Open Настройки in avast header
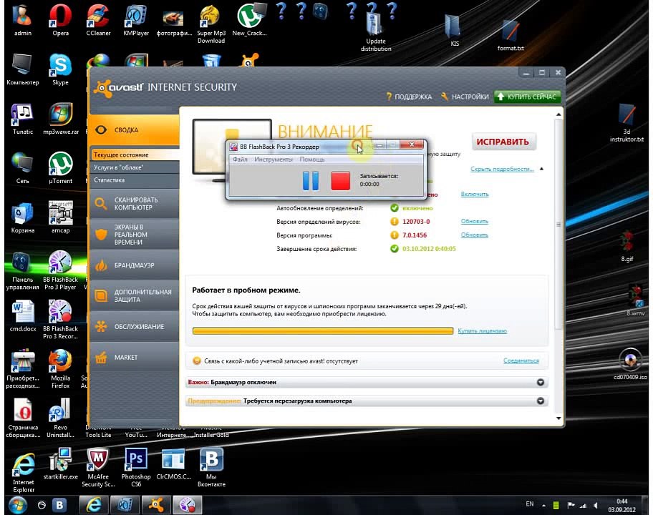 tap(465, 97)
